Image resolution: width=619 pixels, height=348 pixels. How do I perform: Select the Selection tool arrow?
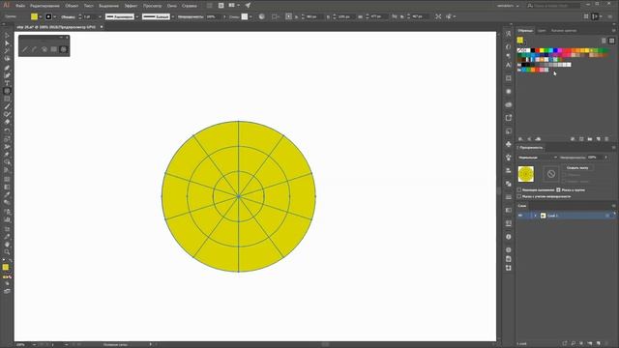[7, 36]
